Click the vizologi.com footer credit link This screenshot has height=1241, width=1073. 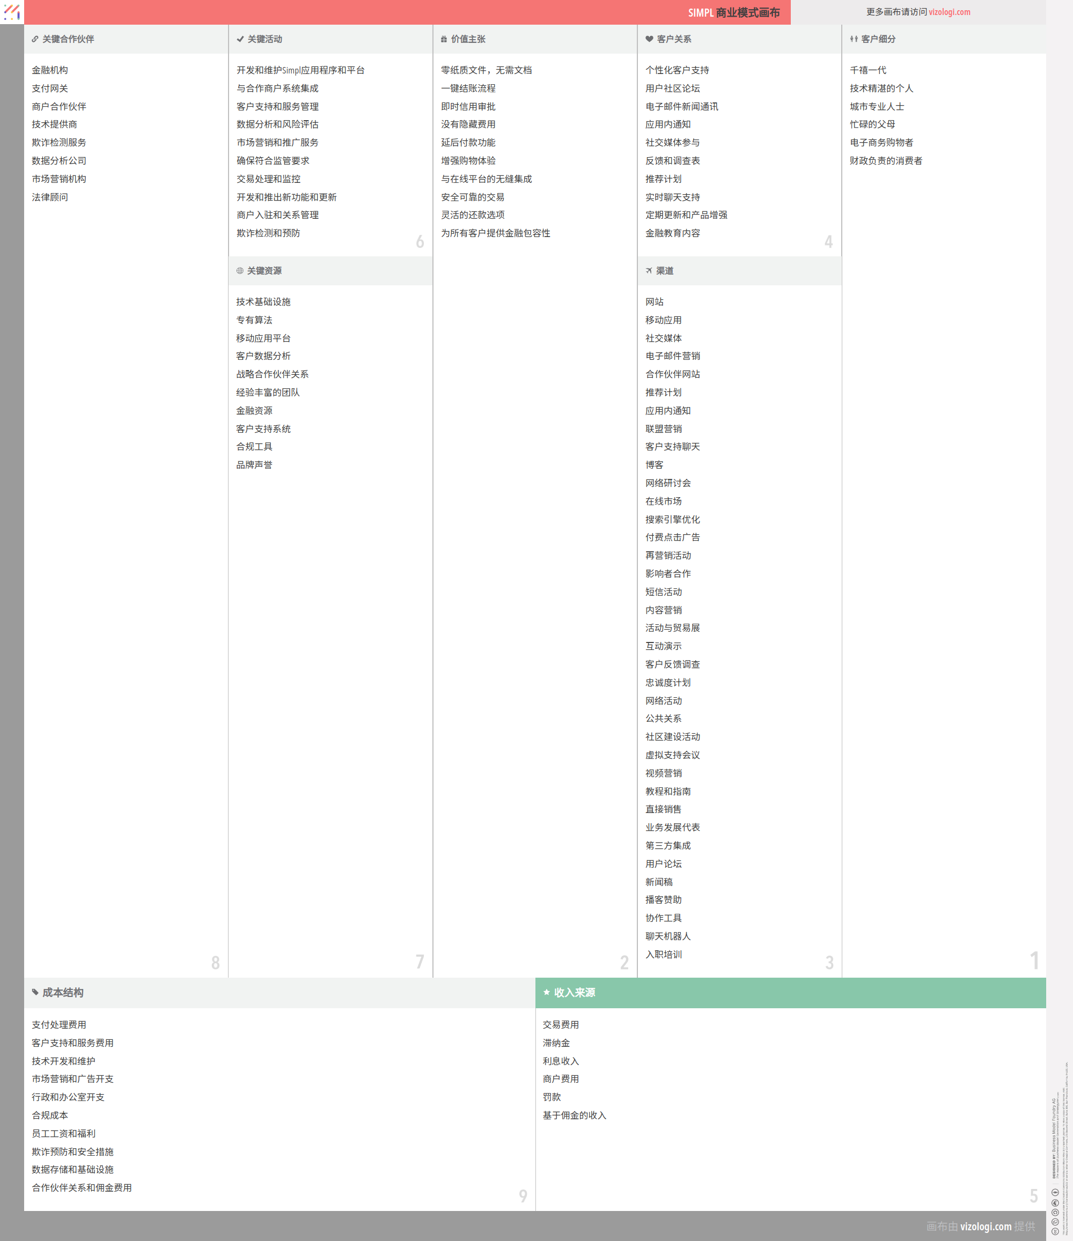point(986,1226)
